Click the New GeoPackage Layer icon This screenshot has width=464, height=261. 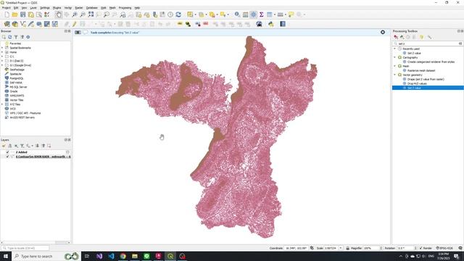click(x=14, y=24)
